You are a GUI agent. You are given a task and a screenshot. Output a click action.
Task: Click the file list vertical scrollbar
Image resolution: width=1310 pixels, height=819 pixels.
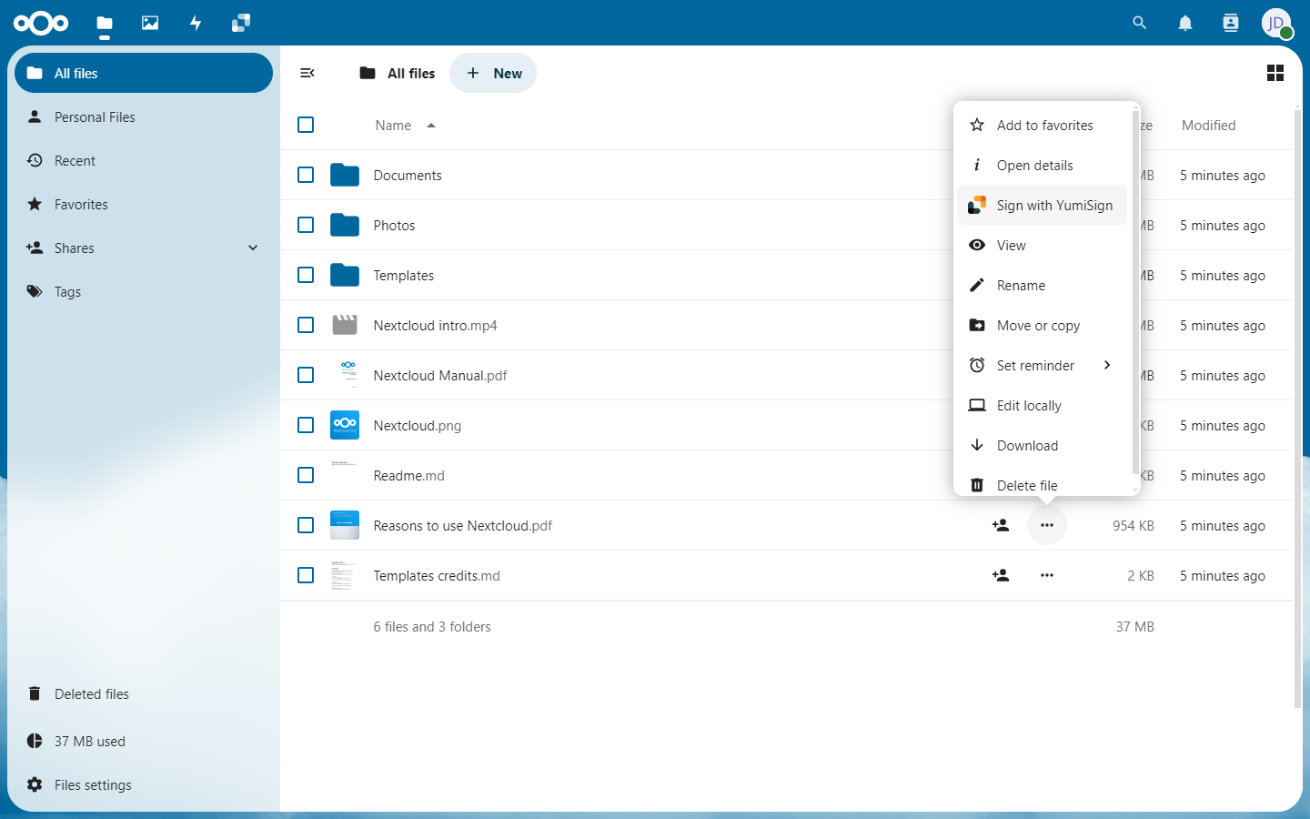click(1297, 408)
